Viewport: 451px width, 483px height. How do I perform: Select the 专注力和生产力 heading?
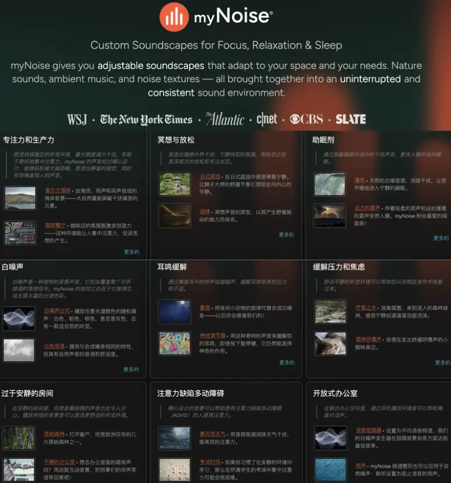(x=29, y=140)
